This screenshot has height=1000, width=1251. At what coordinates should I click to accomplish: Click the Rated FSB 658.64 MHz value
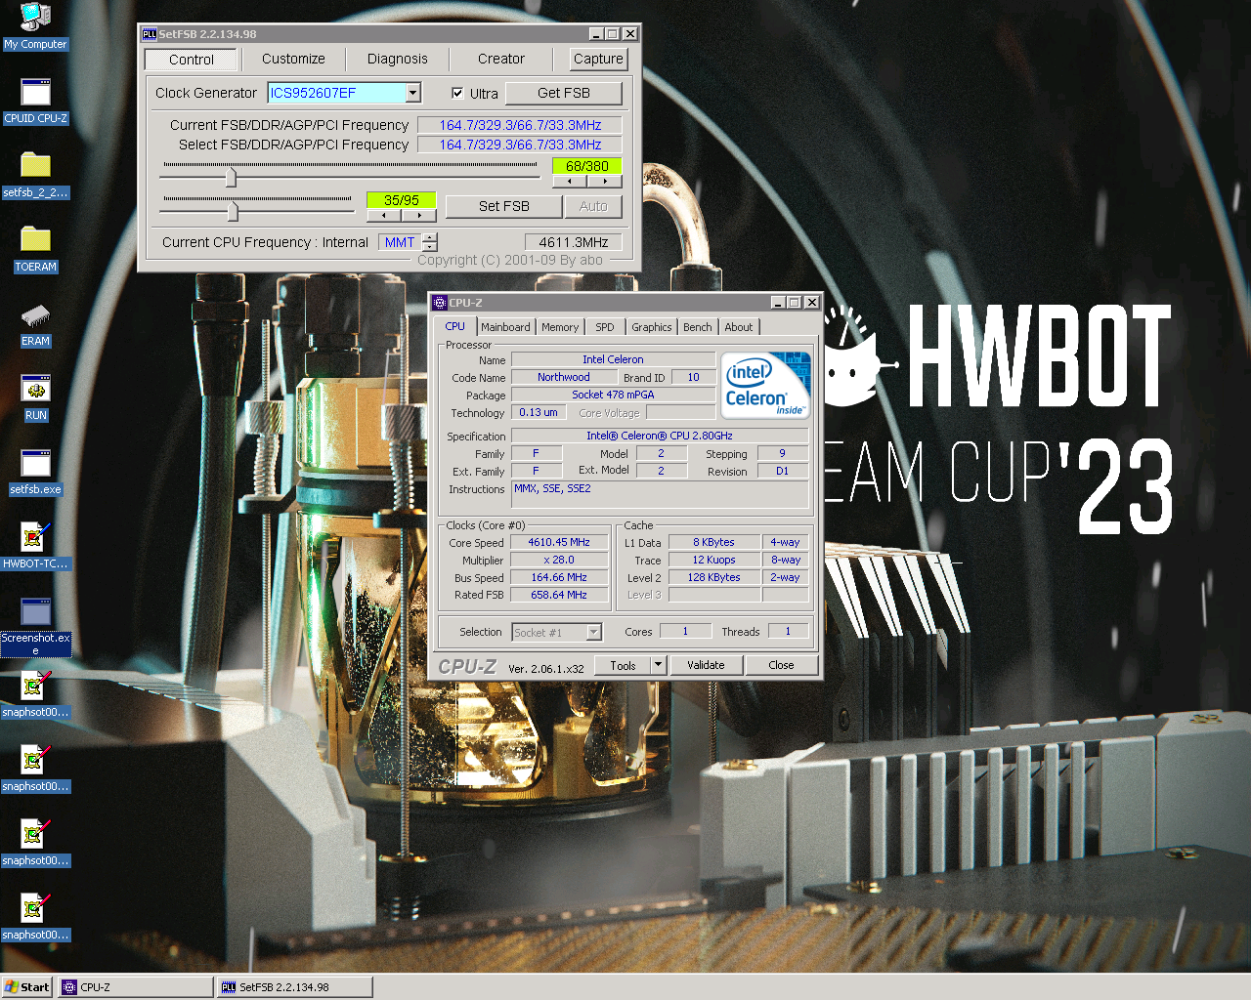[559, 595]
